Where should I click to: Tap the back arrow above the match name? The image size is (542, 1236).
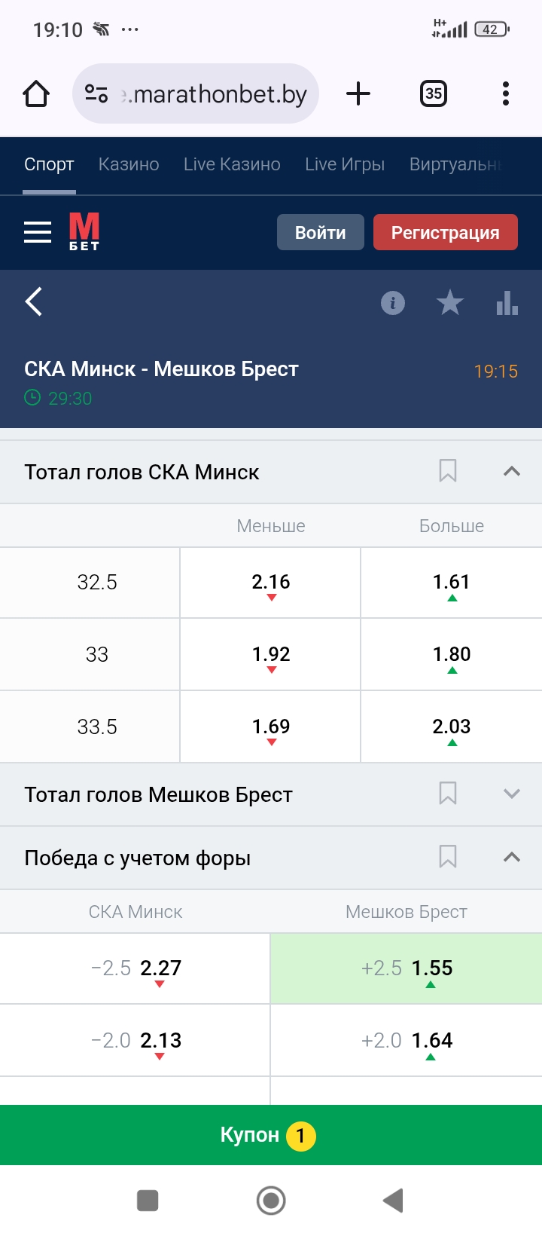tap(33, 301)
